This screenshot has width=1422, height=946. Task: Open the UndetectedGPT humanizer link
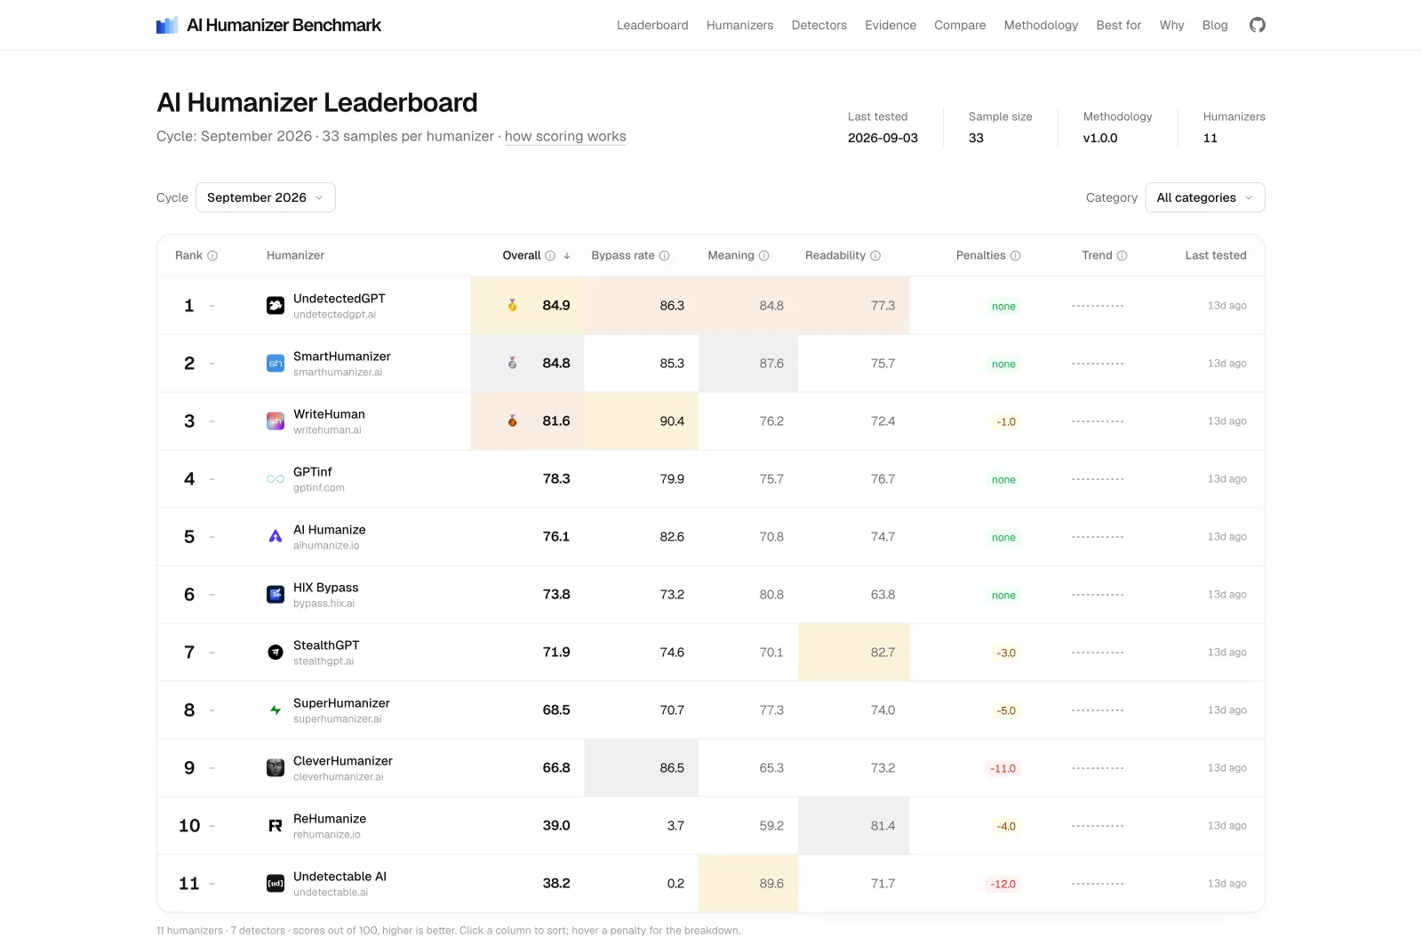tap(340, 299)
